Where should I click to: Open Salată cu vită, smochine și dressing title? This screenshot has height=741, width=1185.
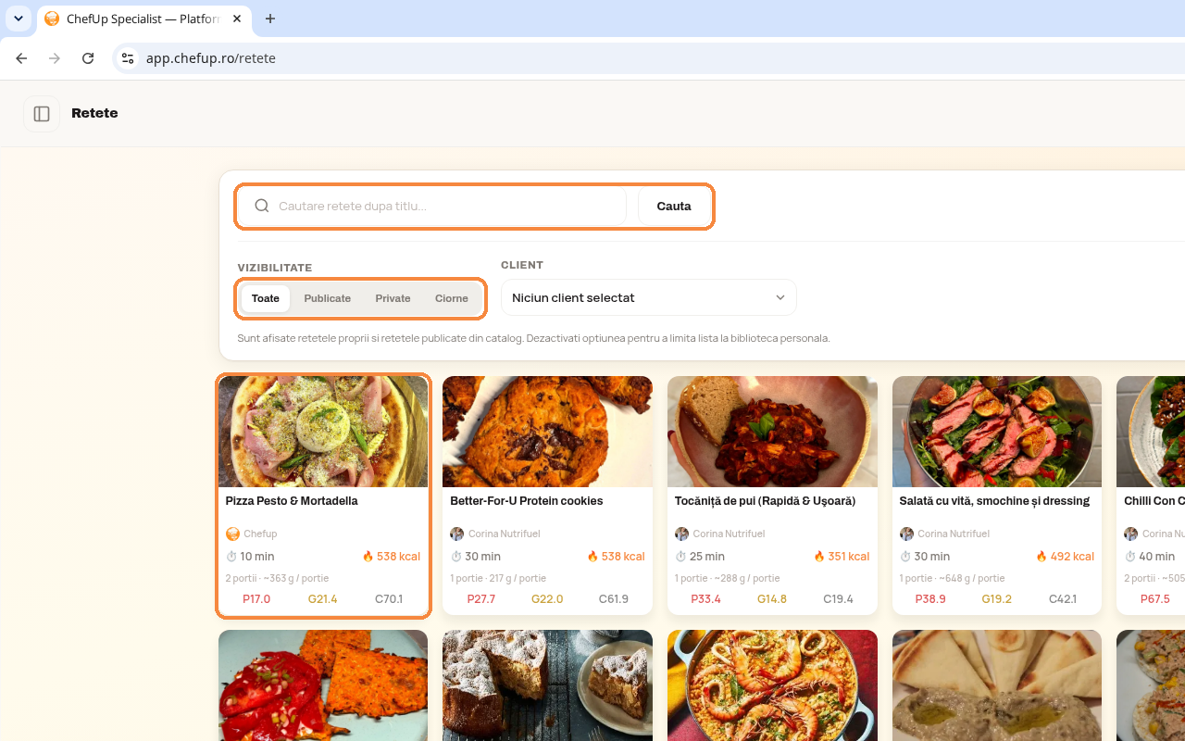(994, 501)
